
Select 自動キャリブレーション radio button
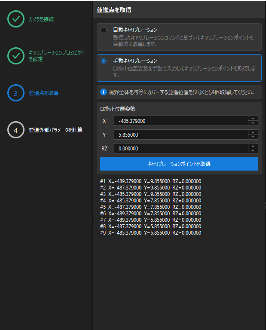tap(104, 30)
